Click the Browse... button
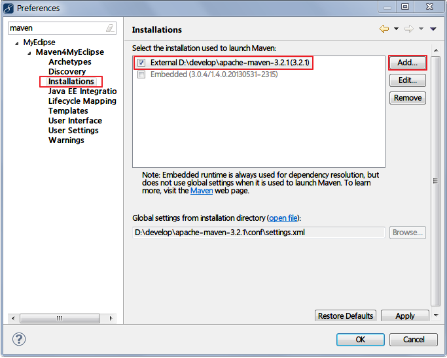The width and height of the screenshot is (447, 358). pyautogui.click(x=407, y=233)
